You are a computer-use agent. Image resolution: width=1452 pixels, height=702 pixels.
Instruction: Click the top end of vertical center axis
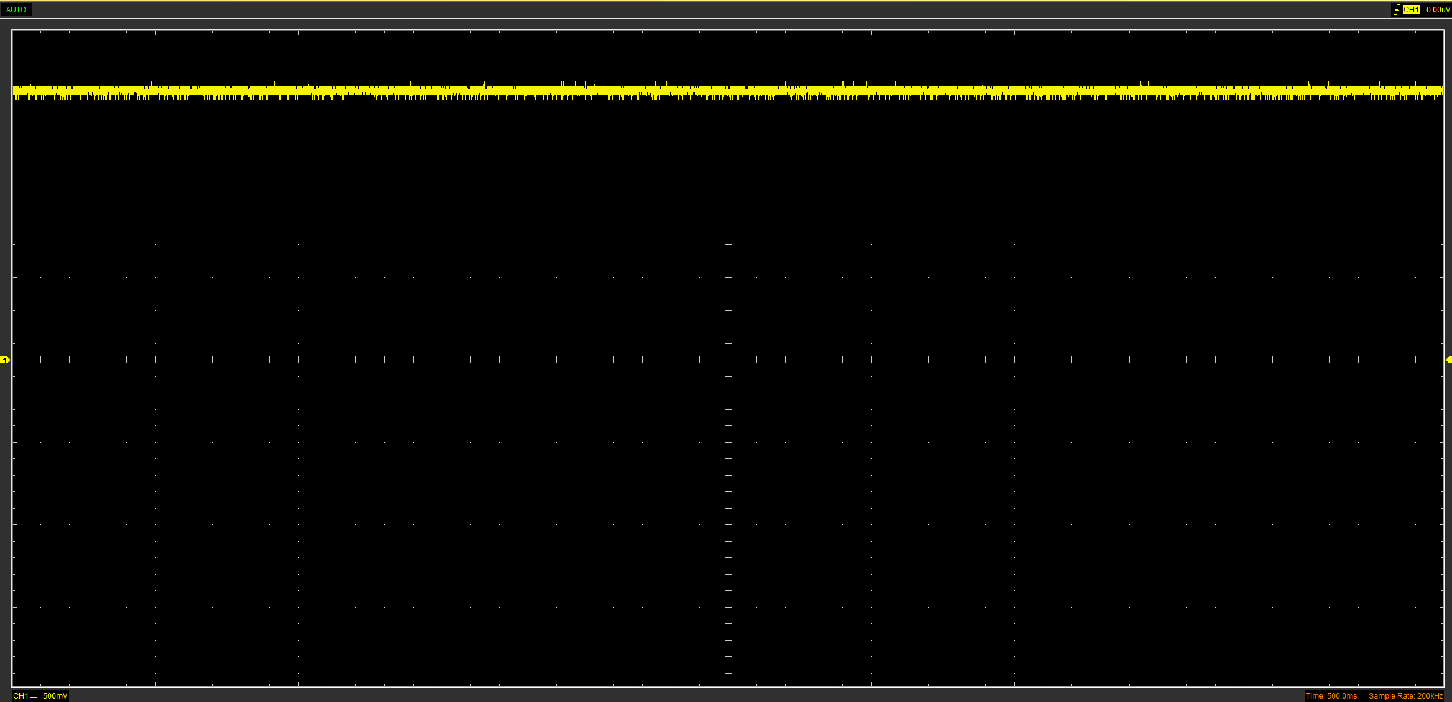[728, 33]
